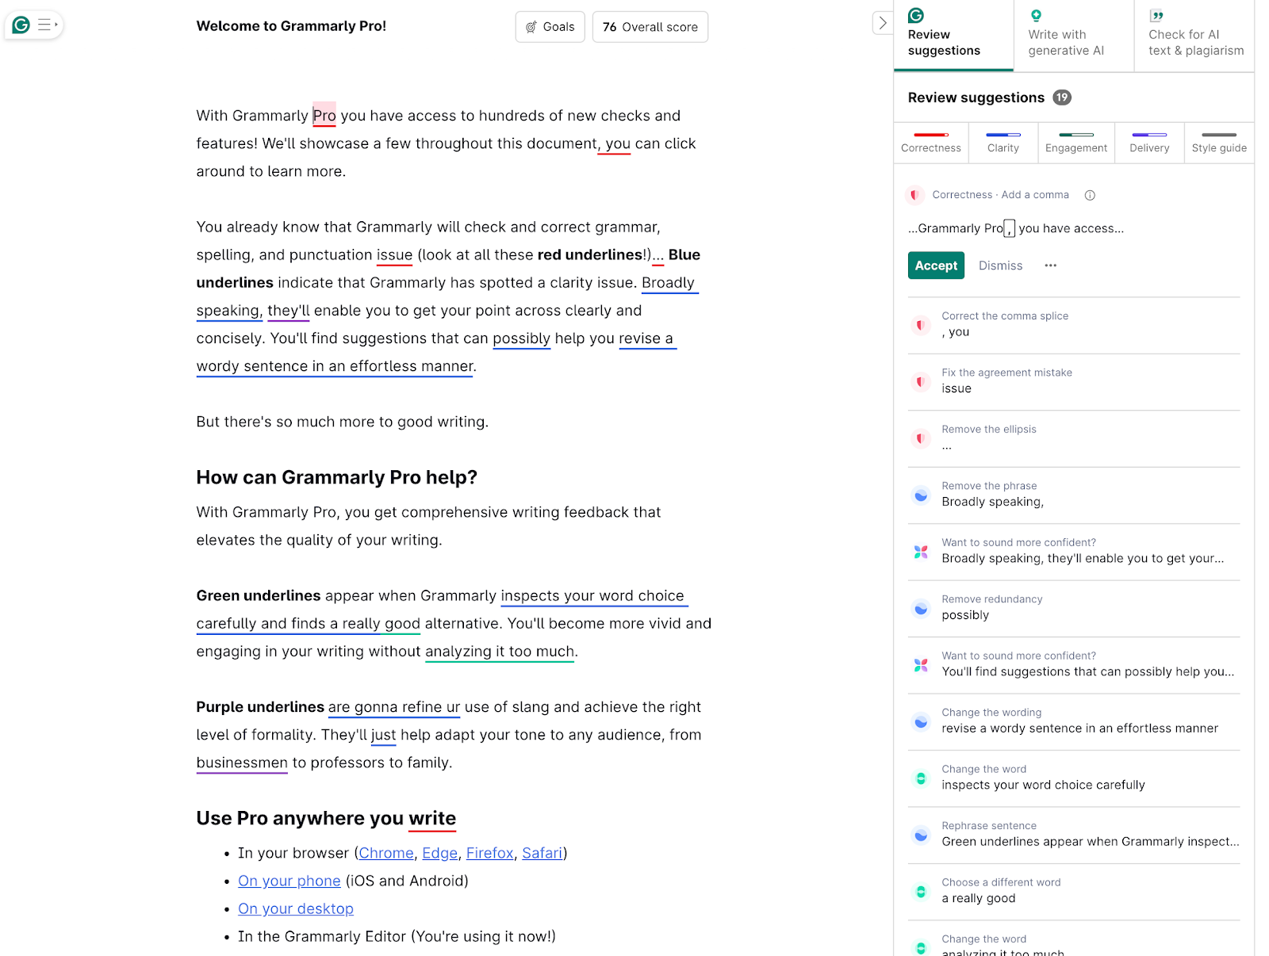The image size is (1269, 956).
Task: Open more options via the three-dot menu
Action: [1050, 266]
